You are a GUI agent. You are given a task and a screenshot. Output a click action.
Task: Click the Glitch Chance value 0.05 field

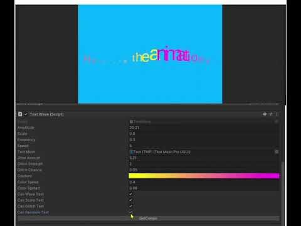(x=204, y=170)
